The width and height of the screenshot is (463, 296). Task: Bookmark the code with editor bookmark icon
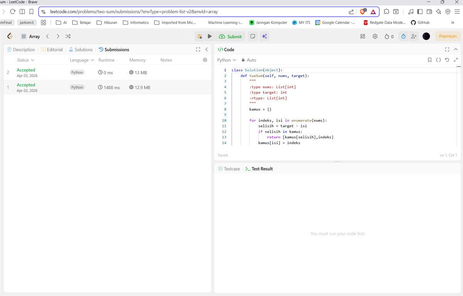coord(429,60)
